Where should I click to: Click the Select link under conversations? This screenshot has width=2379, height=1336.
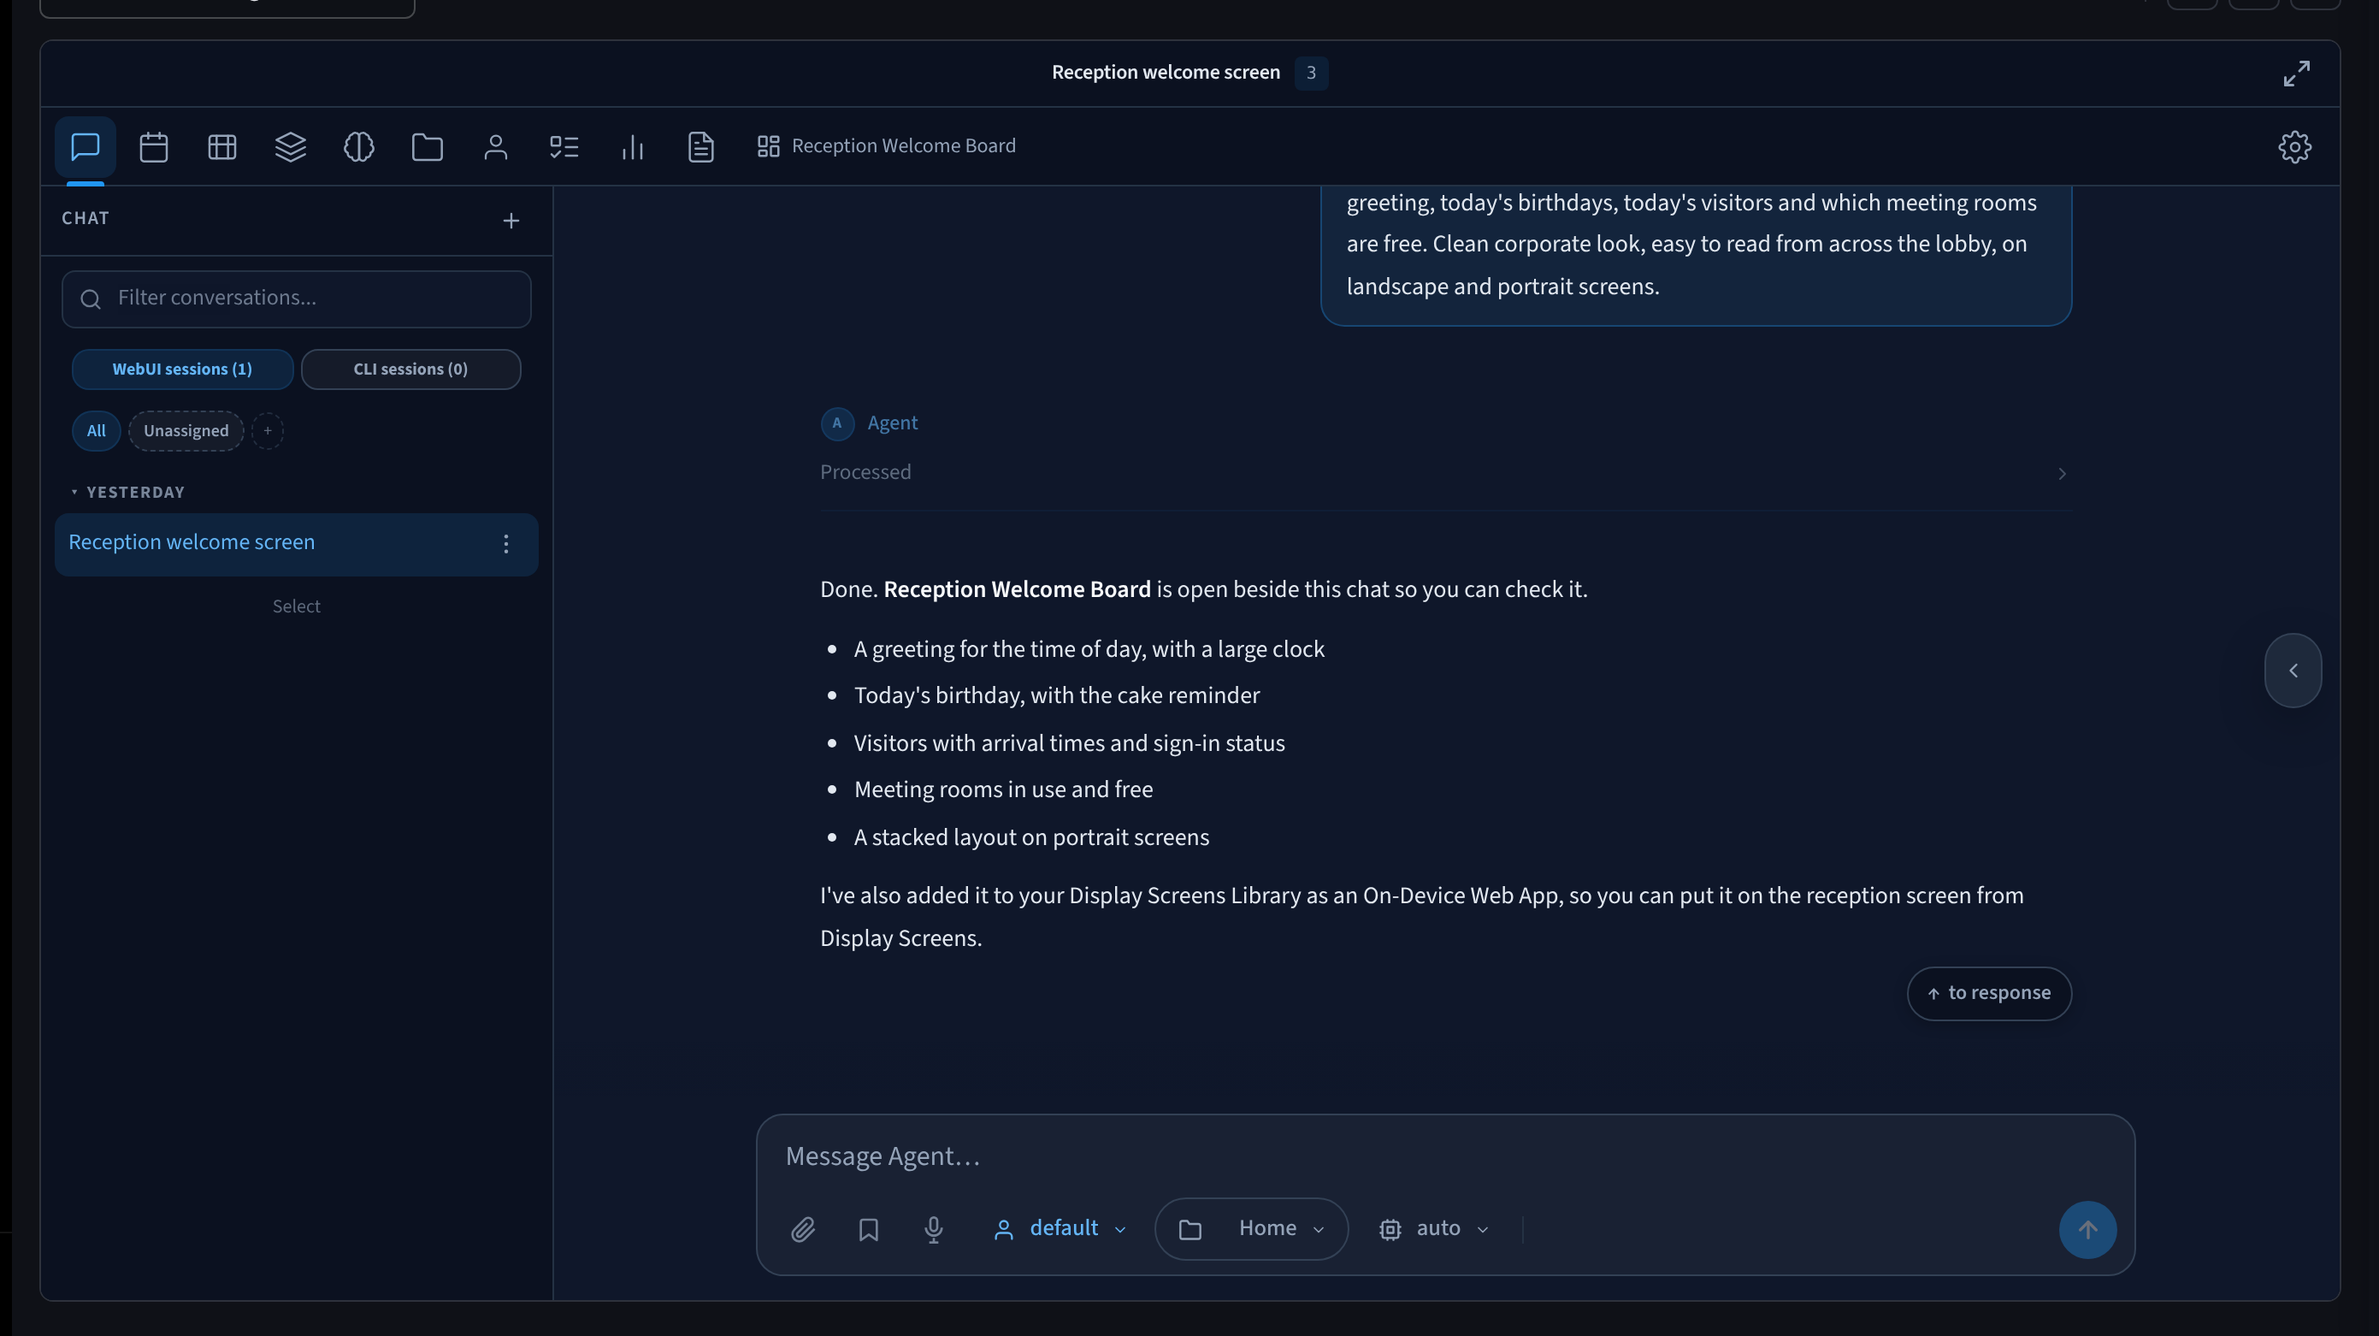click(296, 606)
